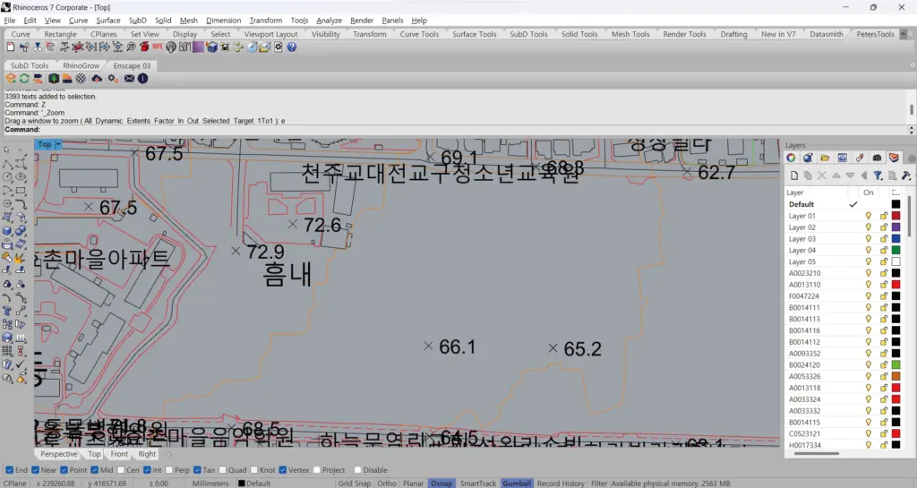Open the environments sphere panel tab
The height and width of the screenshot is (488, 917).
pyautogui.click(x=808, y=158)
